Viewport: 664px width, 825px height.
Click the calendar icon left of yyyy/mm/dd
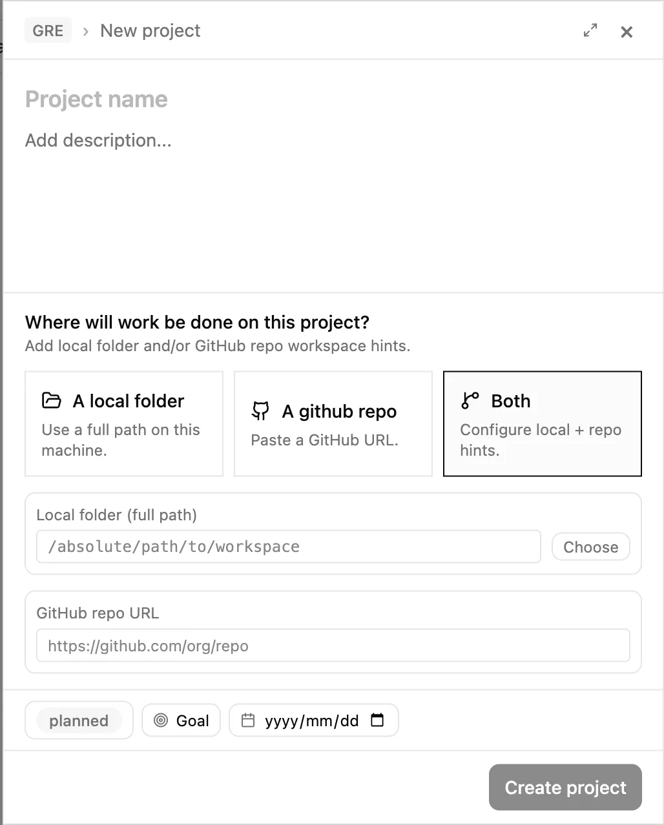coord(249,720)
